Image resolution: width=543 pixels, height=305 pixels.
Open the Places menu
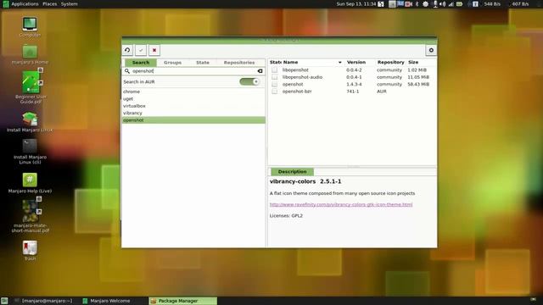(49, 3)
